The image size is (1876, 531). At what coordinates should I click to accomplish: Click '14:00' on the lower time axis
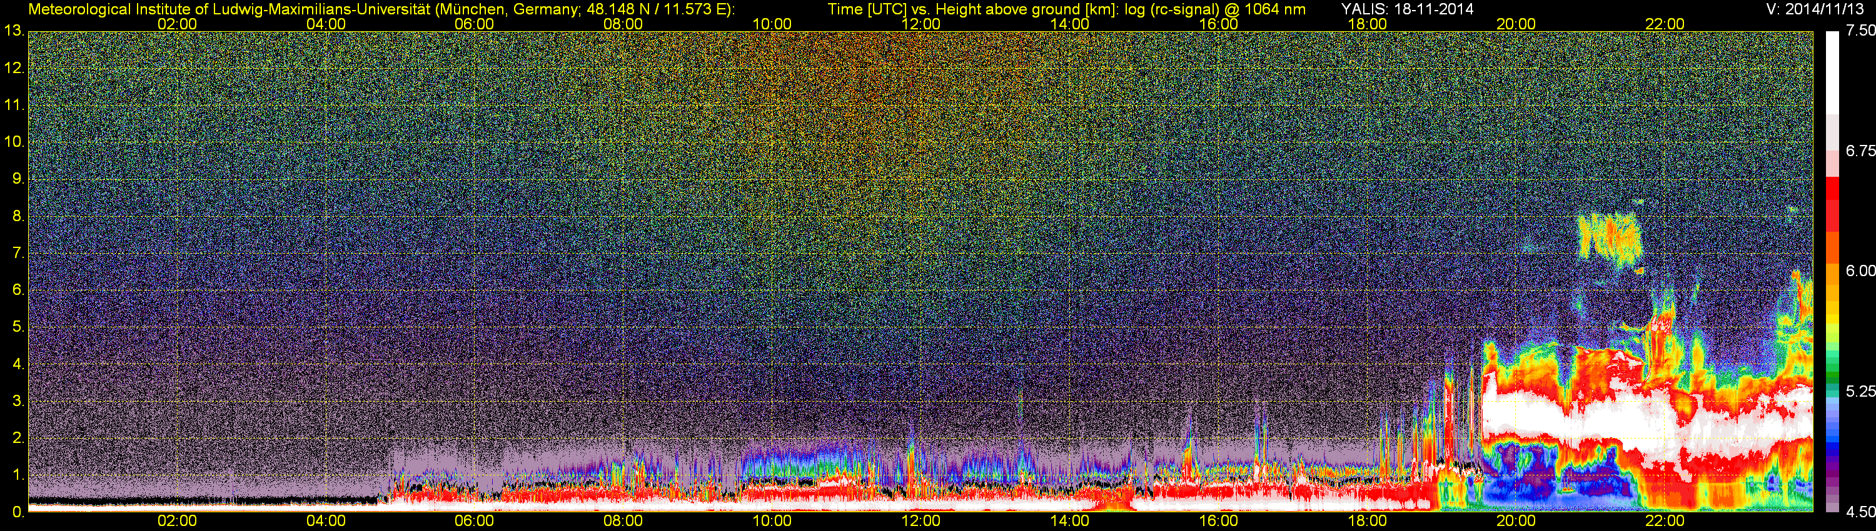tap(1070, 521)
